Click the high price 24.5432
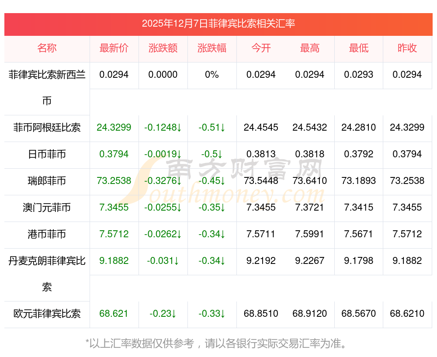 point(310,127)
